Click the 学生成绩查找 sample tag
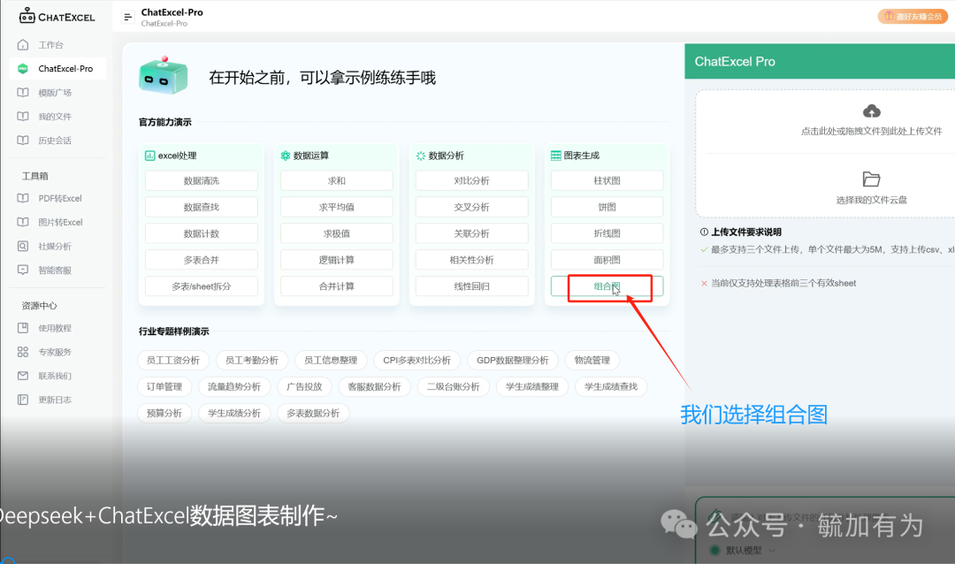955x564 pixels. (x=611, y=386)
